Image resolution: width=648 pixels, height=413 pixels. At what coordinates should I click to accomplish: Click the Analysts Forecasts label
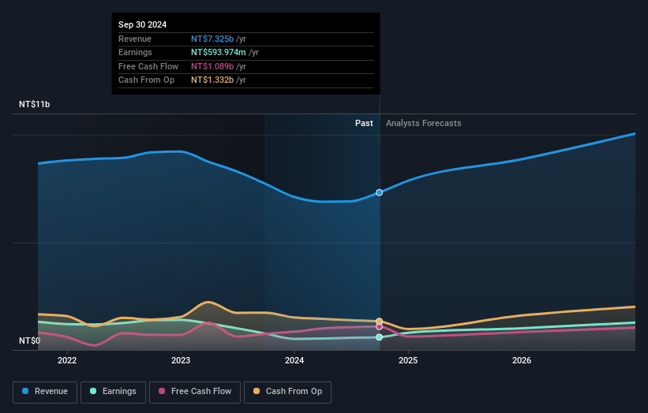[424, 124]
